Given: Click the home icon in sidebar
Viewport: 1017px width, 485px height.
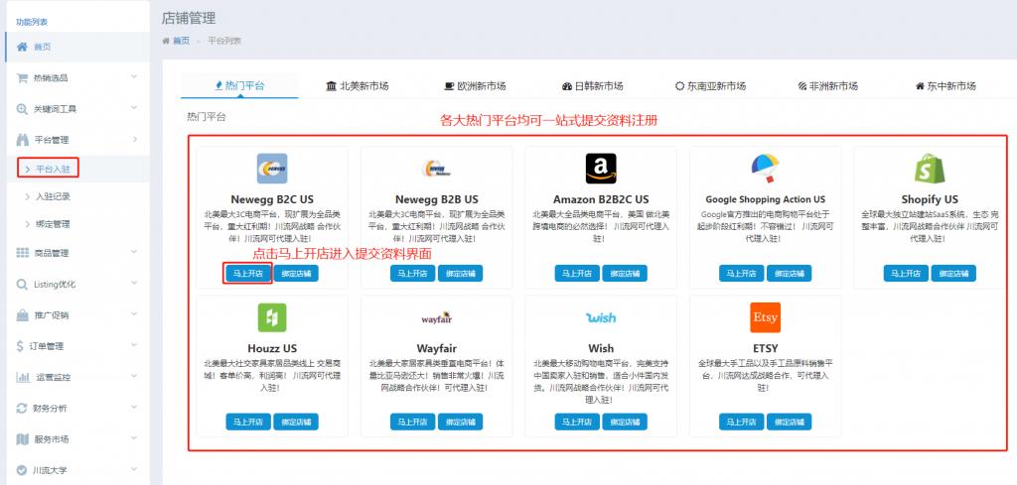Looking at the screenshot, I should click(x=23, y=47).
